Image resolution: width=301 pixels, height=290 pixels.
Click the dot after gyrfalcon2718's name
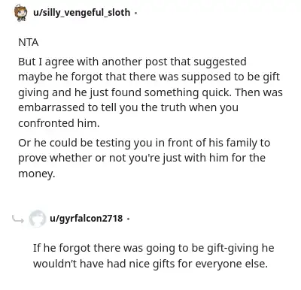(x=128, y=219)
